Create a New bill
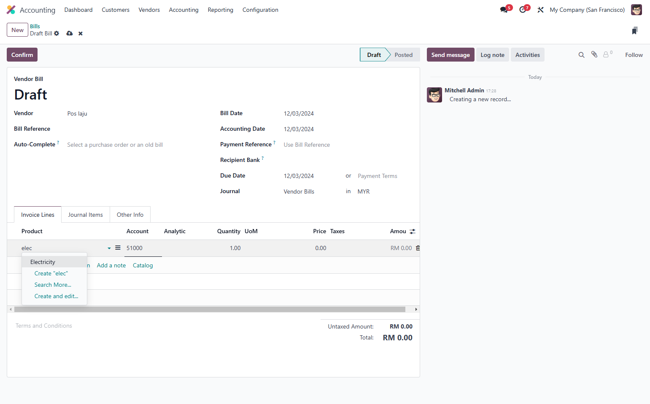This screenshot has width=650, height=404. [x=18, y=30]
